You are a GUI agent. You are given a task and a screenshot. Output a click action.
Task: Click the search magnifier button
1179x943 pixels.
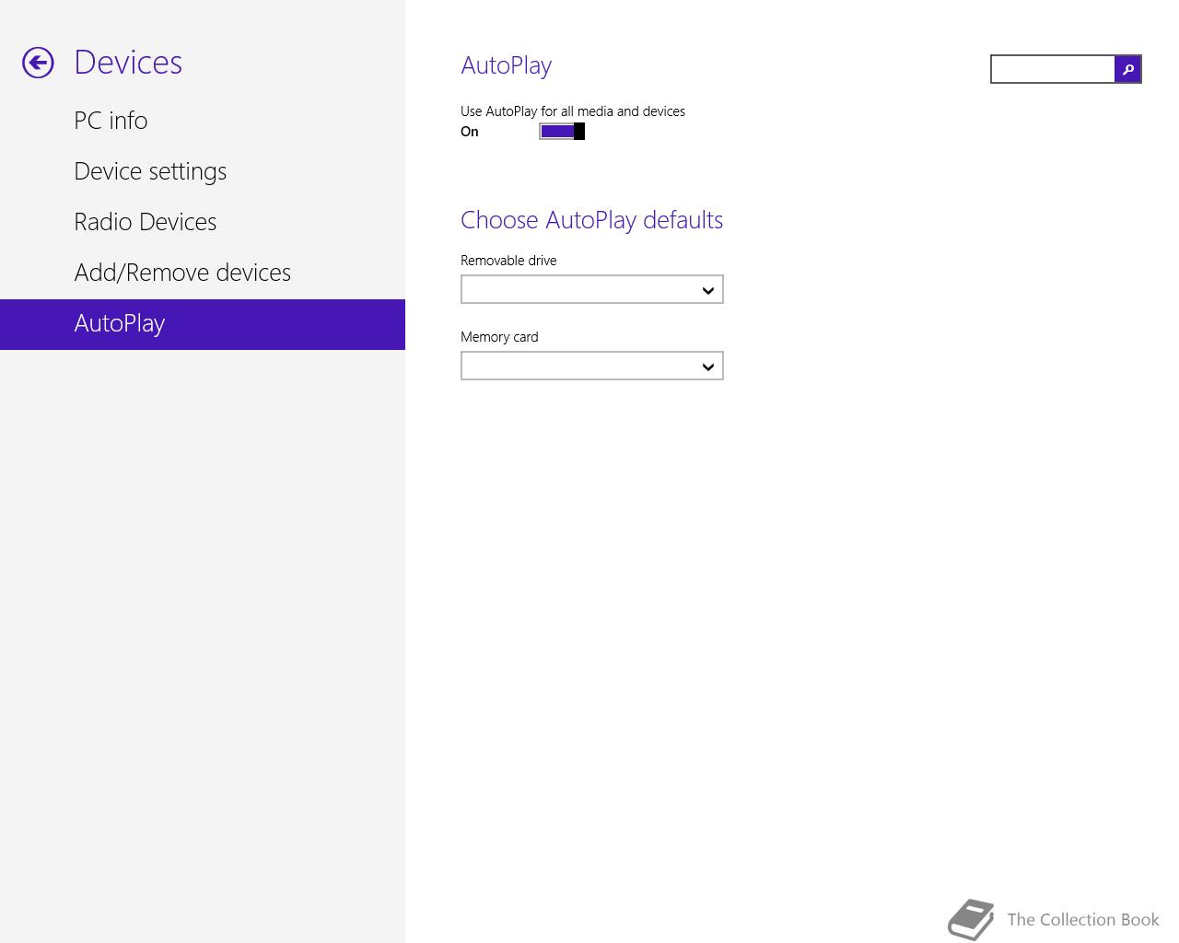pos(1127,69)
